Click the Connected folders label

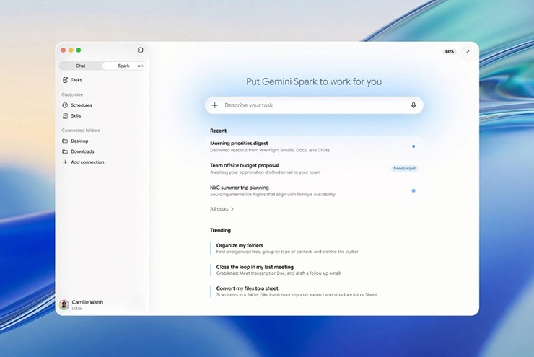pyautogui.click(x=81, y=131)
